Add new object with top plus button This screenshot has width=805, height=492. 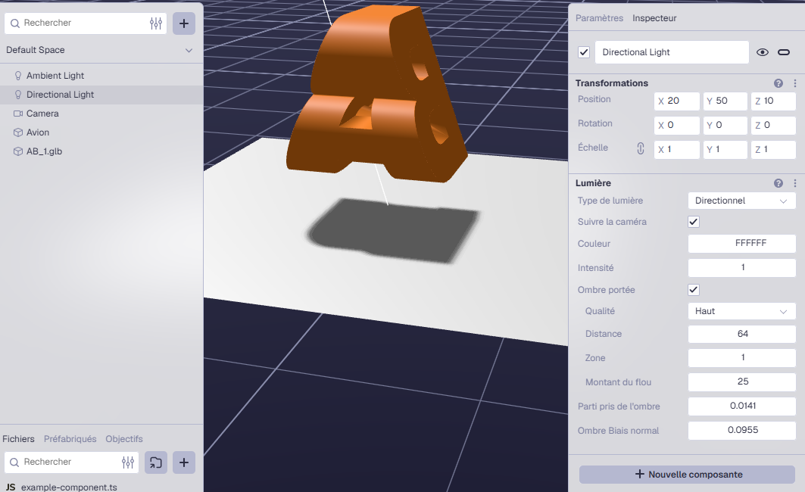(184, 23)
